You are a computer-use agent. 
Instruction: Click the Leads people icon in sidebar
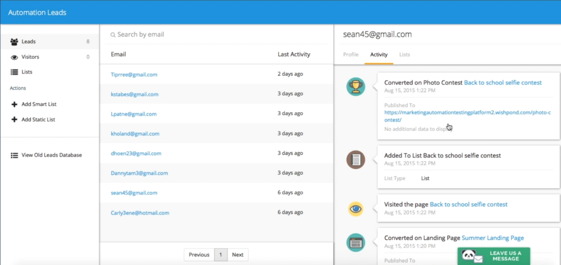pos(14,42)
